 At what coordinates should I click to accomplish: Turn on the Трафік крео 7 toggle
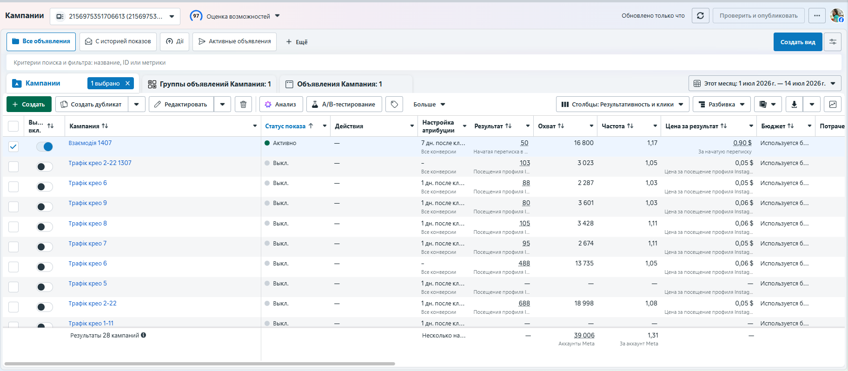(45, 247)
